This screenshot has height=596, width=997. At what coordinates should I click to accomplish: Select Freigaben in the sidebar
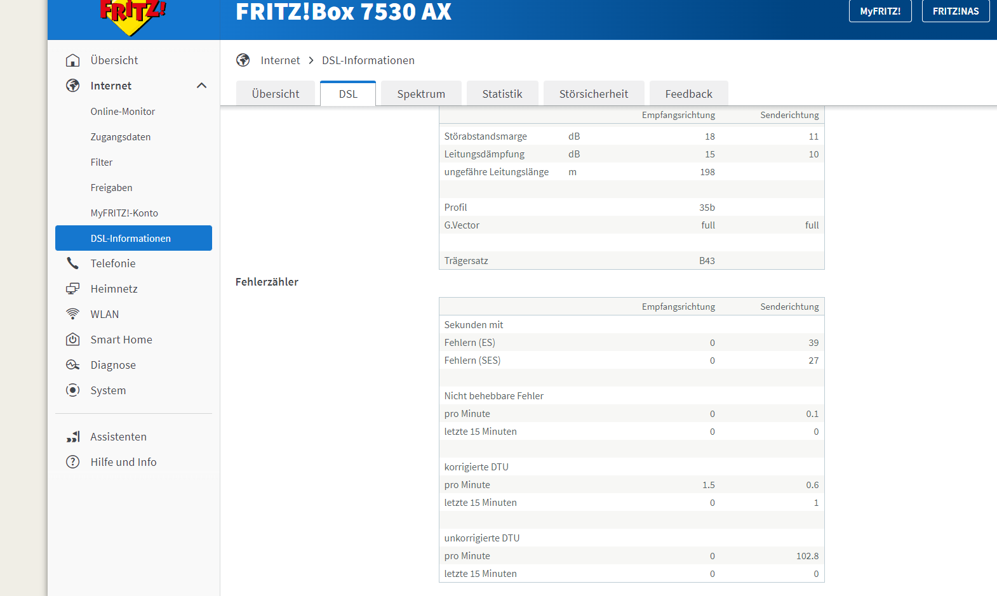[x=112, y=187]
